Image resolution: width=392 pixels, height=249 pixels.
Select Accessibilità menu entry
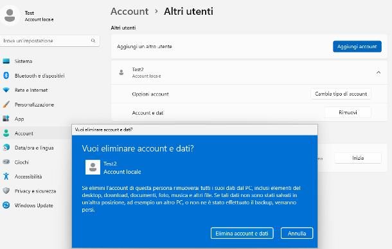[x=28, y=176]
